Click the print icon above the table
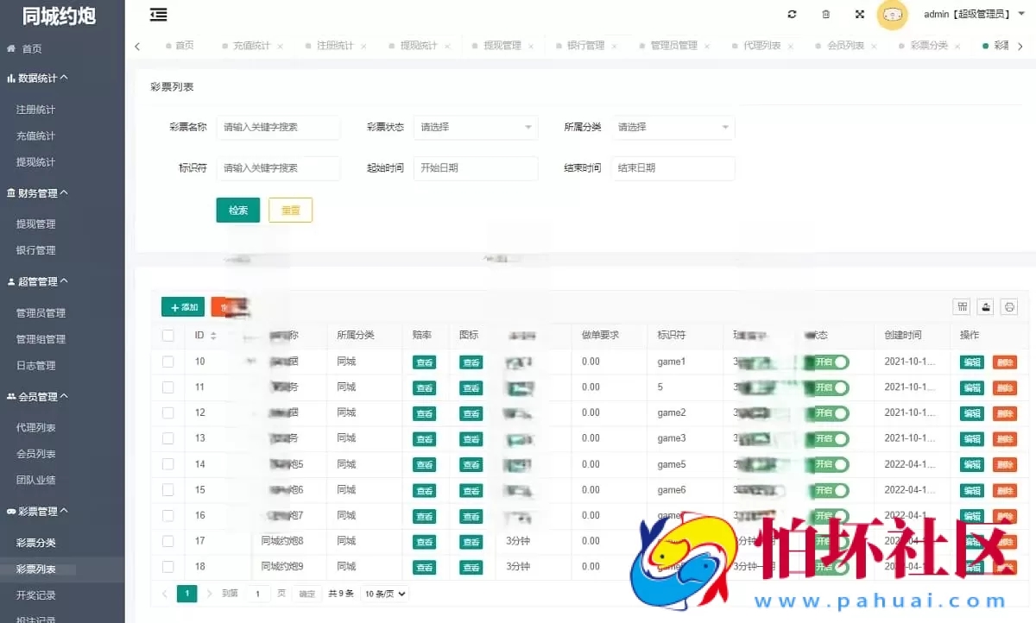The height and width of the screenshot is (623, 1036). [x=1008, y=306]
